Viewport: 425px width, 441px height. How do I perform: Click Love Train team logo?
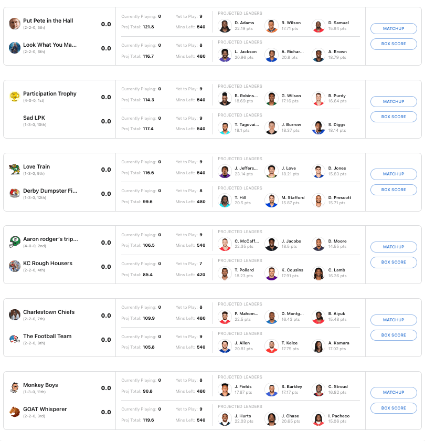pos(15,169)
